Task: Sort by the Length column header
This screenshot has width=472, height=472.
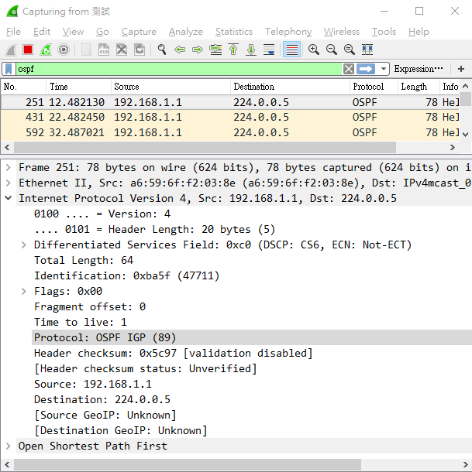Action: point(419,87)
